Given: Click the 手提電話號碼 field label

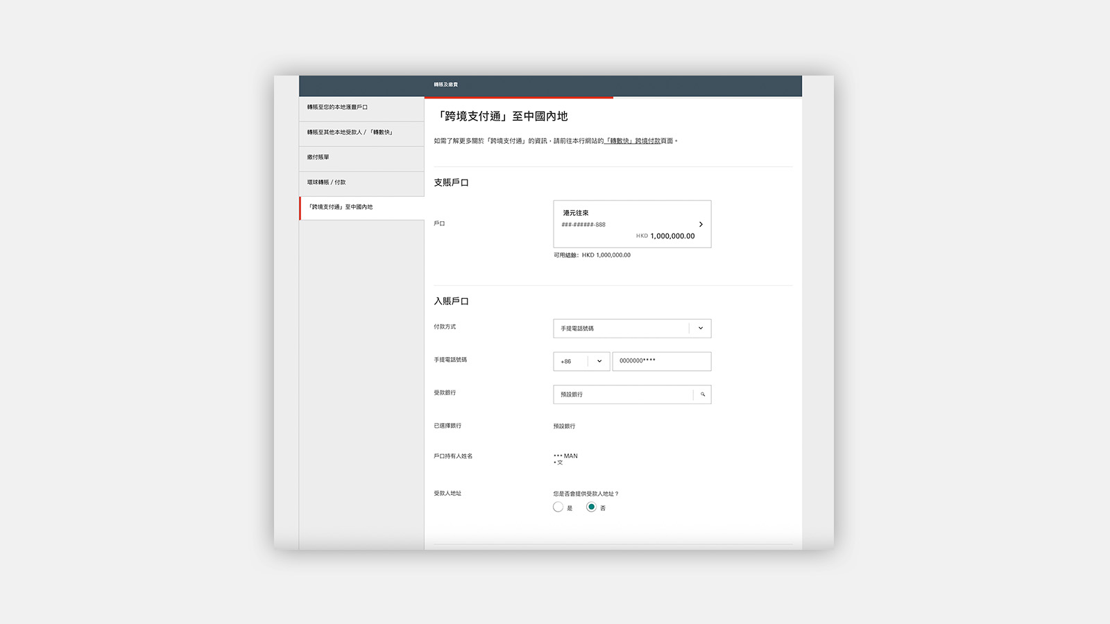Looking at the screenshot, I should coord(450,360).
